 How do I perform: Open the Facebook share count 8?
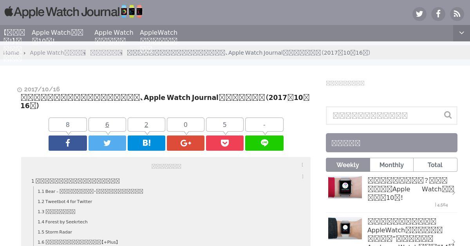click(x=68, y=125)
